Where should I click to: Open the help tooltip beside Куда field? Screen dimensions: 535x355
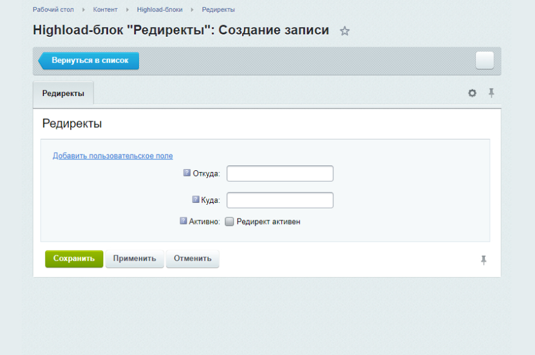click(194, 199)
